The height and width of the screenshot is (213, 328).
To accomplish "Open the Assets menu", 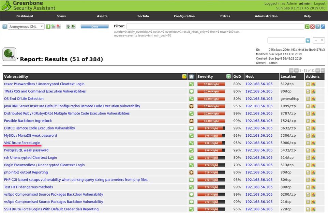I will point(102,16).
